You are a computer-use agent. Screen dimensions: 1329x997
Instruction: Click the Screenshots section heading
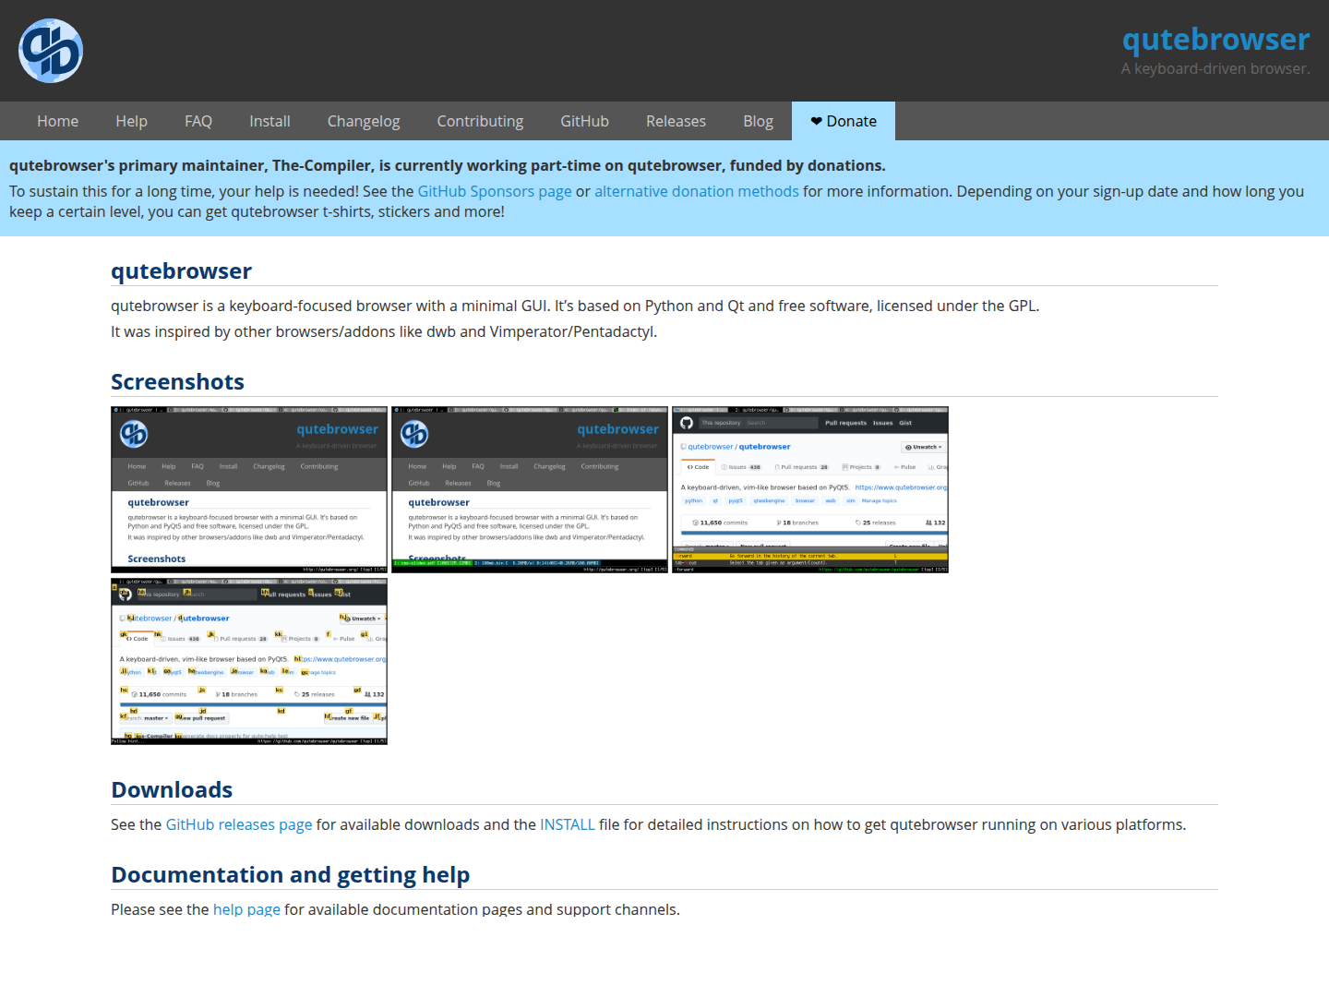pyautogui.click(x=177, y=382)
